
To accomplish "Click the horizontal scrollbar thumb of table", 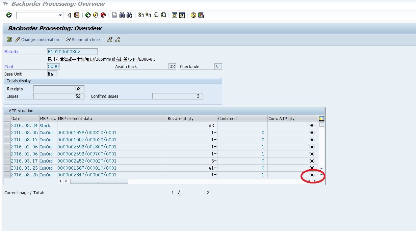I will tap(99, 181).
